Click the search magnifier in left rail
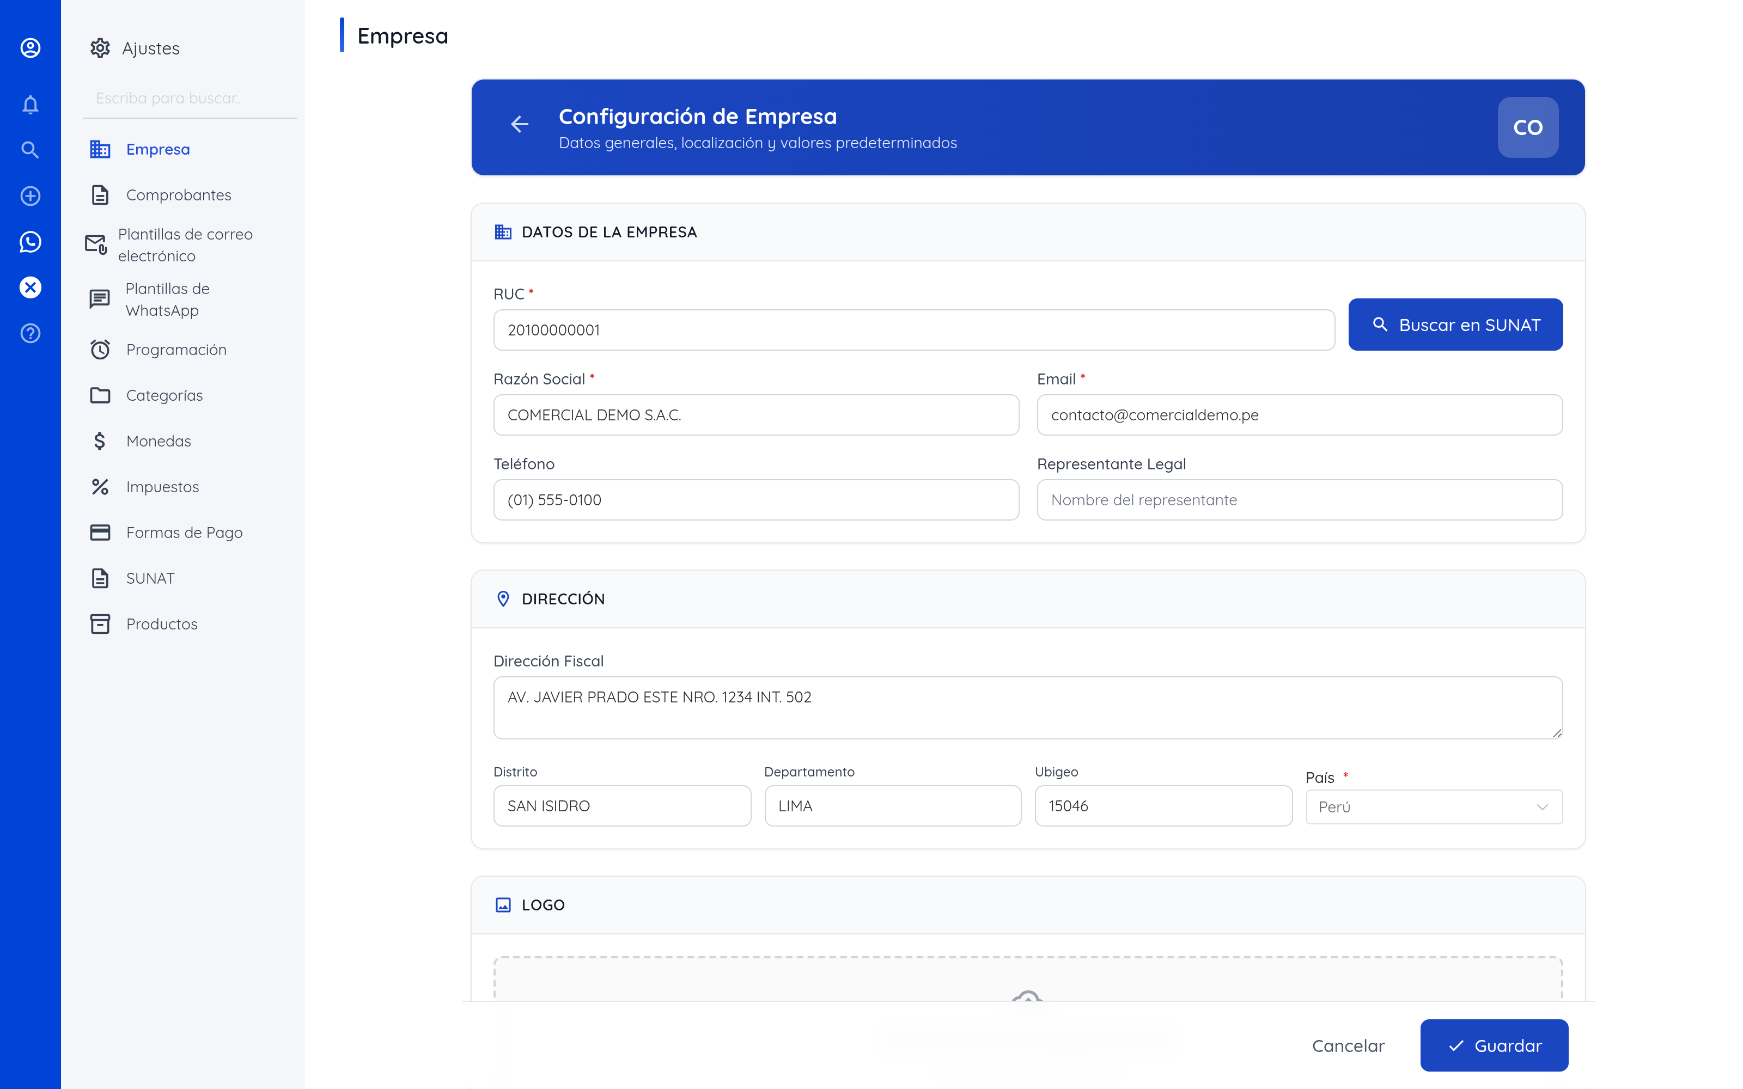This screenshot has height=1089, width=1743. tap(31, 150)
